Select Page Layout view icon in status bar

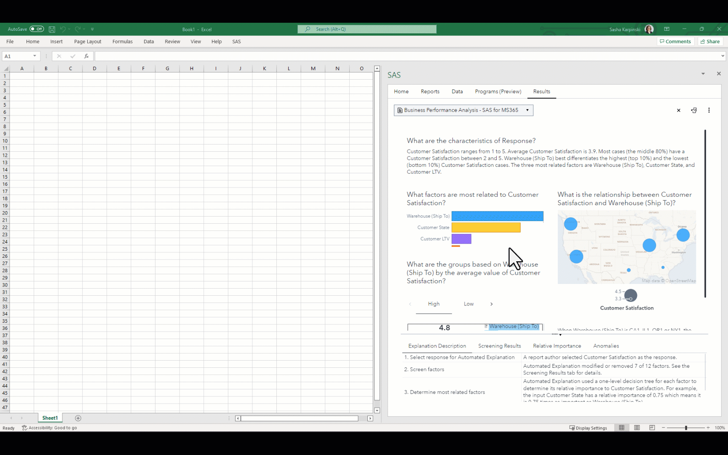(x=637, y=428)
